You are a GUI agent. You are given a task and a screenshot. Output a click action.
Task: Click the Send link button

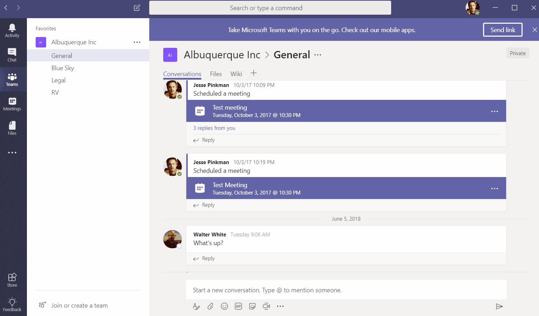click(x=503, y=30)
